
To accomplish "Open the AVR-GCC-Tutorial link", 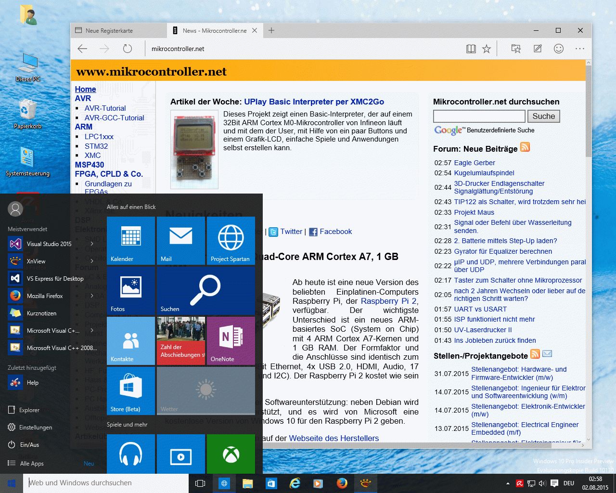I will tap(114, 117).
